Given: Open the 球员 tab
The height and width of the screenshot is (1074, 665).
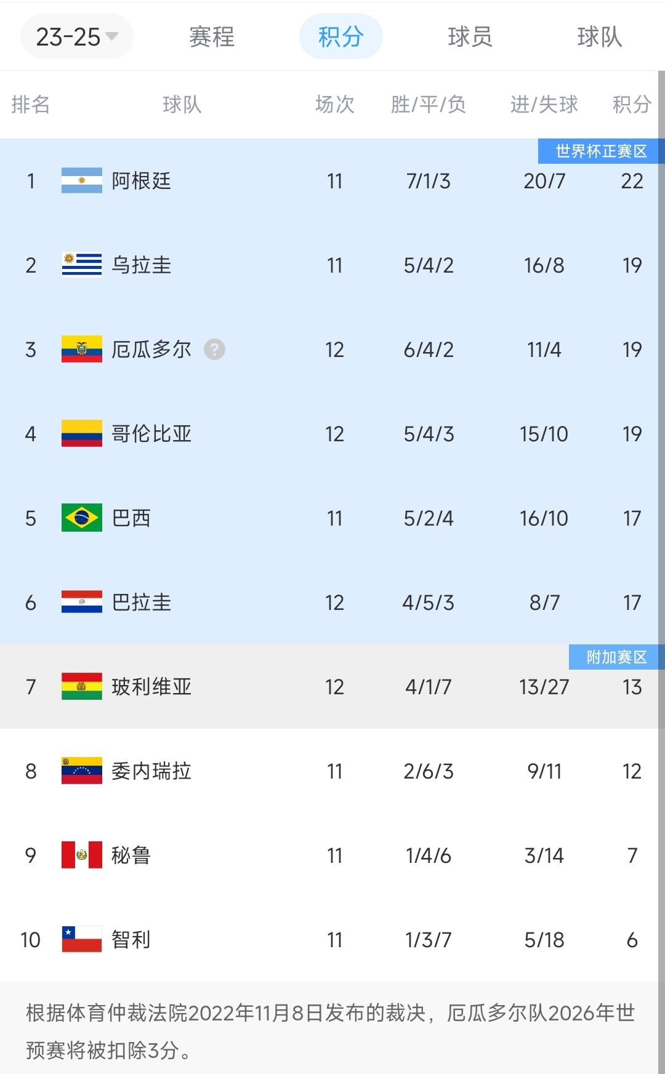Looking at the screenshot, I should (470, 37).
